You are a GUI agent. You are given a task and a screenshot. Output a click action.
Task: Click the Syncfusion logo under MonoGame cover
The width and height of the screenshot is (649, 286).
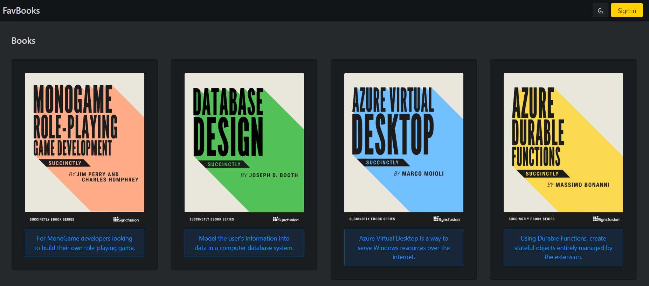coord(126,220)
